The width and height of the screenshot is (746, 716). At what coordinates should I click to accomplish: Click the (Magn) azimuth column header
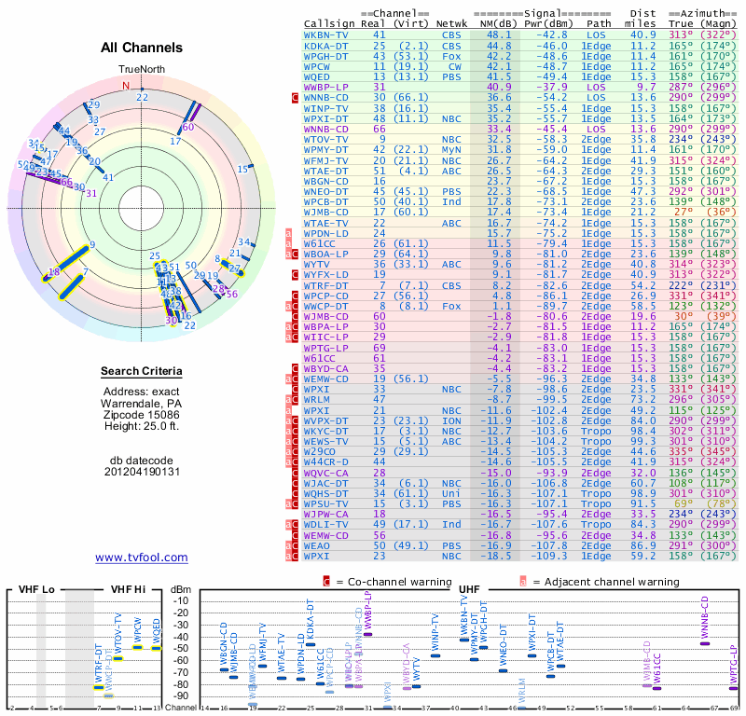coord(718,24)
